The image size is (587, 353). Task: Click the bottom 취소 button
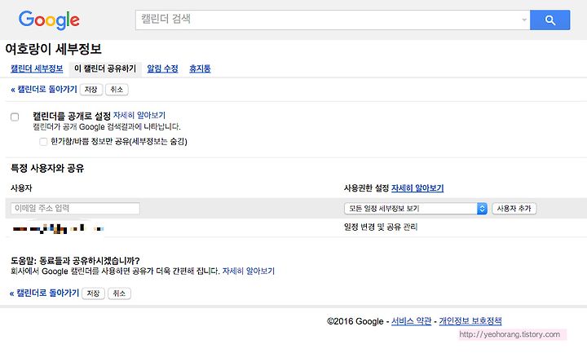point(119,293)
